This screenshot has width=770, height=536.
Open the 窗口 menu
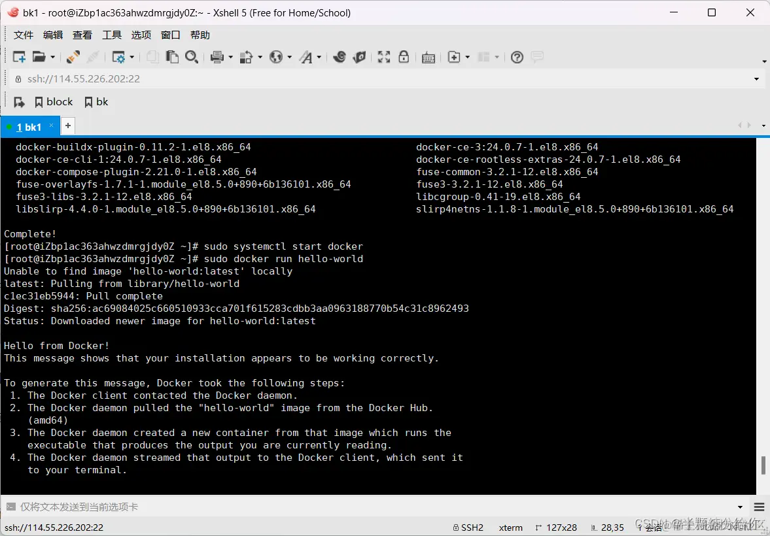point(171,35)
